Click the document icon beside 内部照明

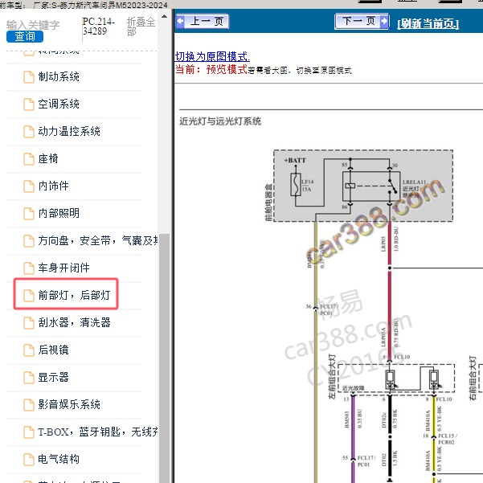[29, 214]
